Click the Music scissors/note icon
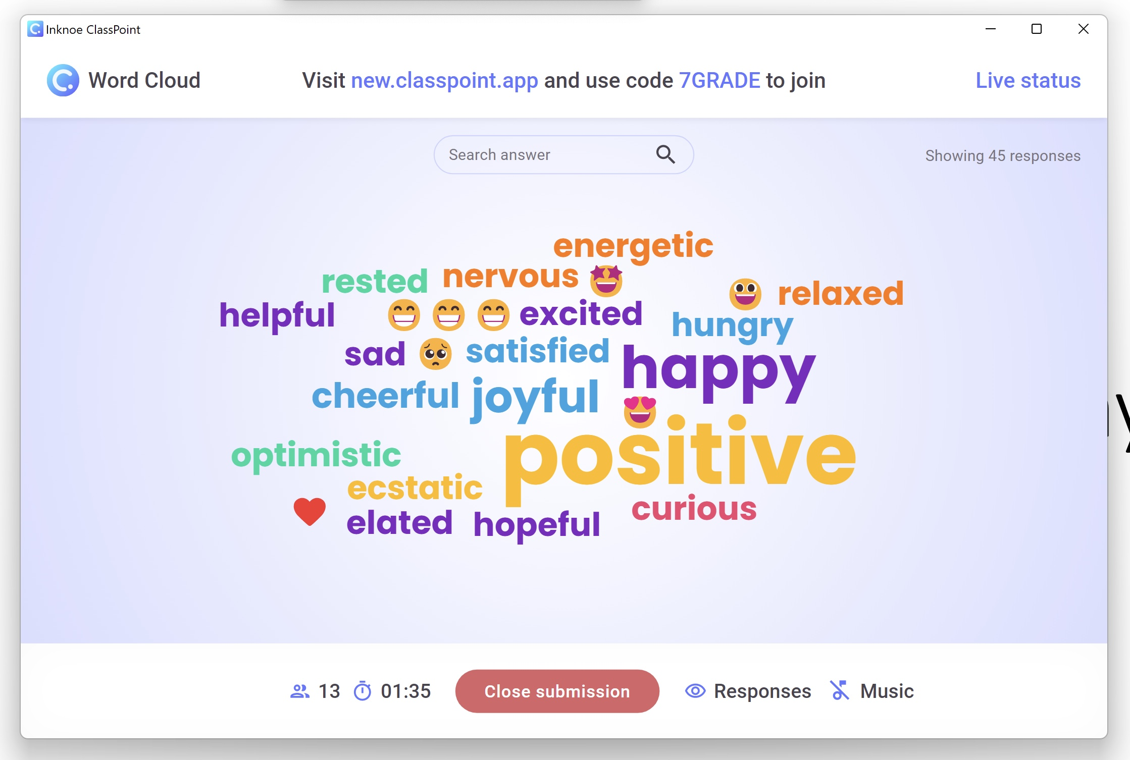The width and height of the screenshot is (1130, 760). click(840, 691)
